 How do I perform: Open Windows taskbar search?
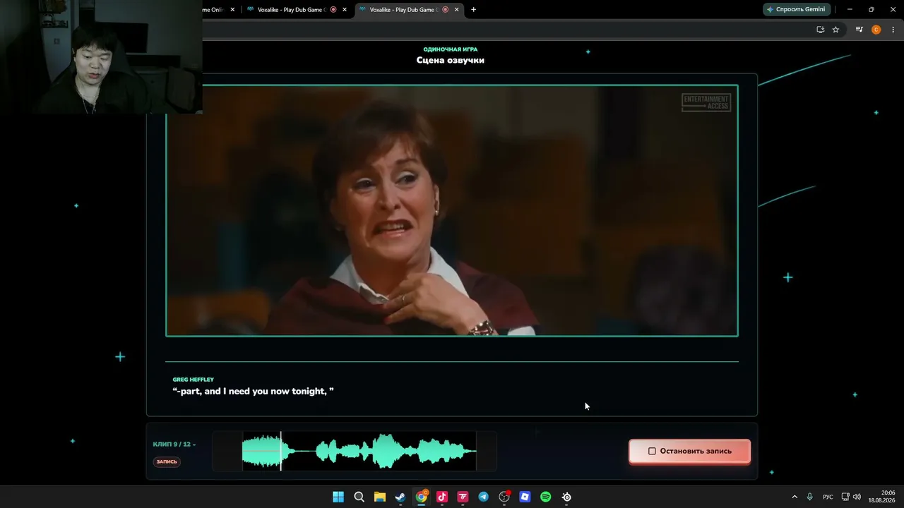[359, 497]
